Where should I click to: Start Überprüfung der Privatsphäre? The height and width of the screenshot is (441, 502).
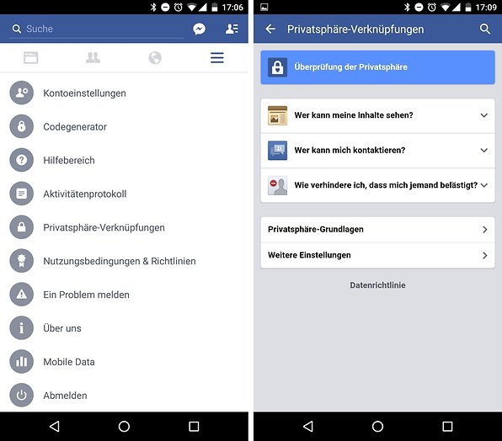(378, 67)
